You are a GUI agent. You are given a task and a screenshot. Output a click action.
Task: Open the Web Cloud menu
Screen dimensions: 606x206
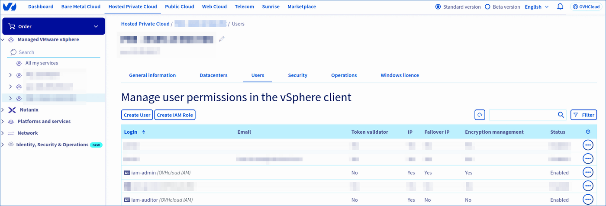[x=214, y=7]
